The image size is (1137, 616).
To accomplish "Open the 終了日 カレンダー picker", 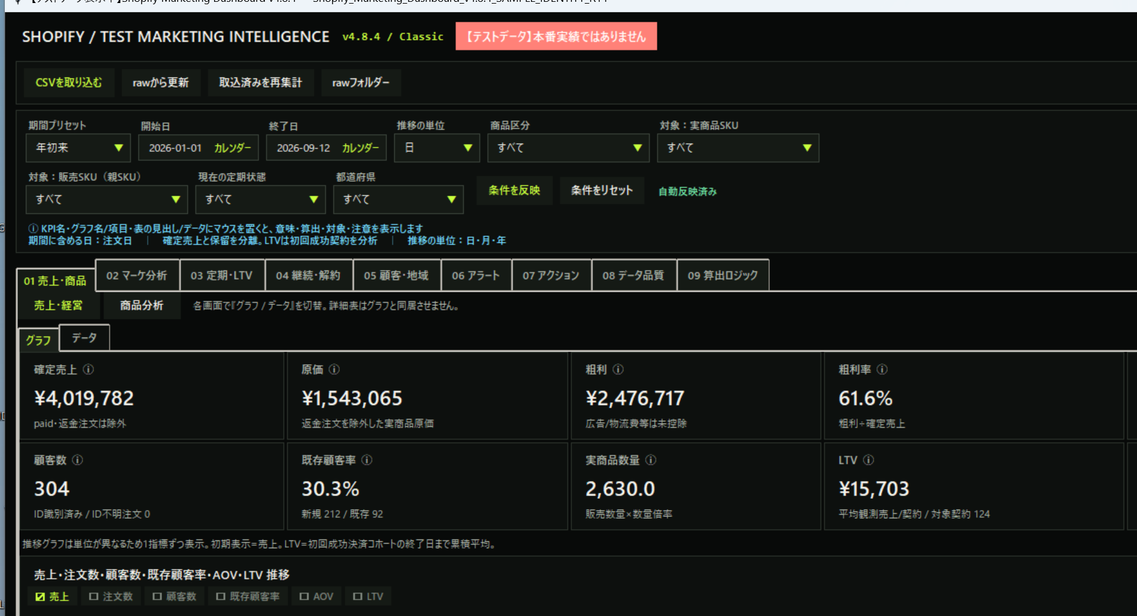I will click(x=360, y=148).
